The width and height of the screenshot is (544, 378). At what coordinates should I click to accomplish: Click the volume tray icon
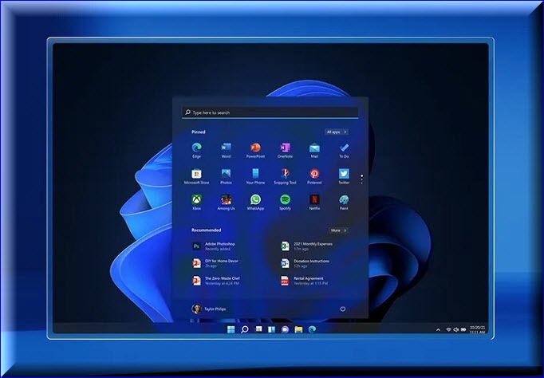tap(456, 329)
